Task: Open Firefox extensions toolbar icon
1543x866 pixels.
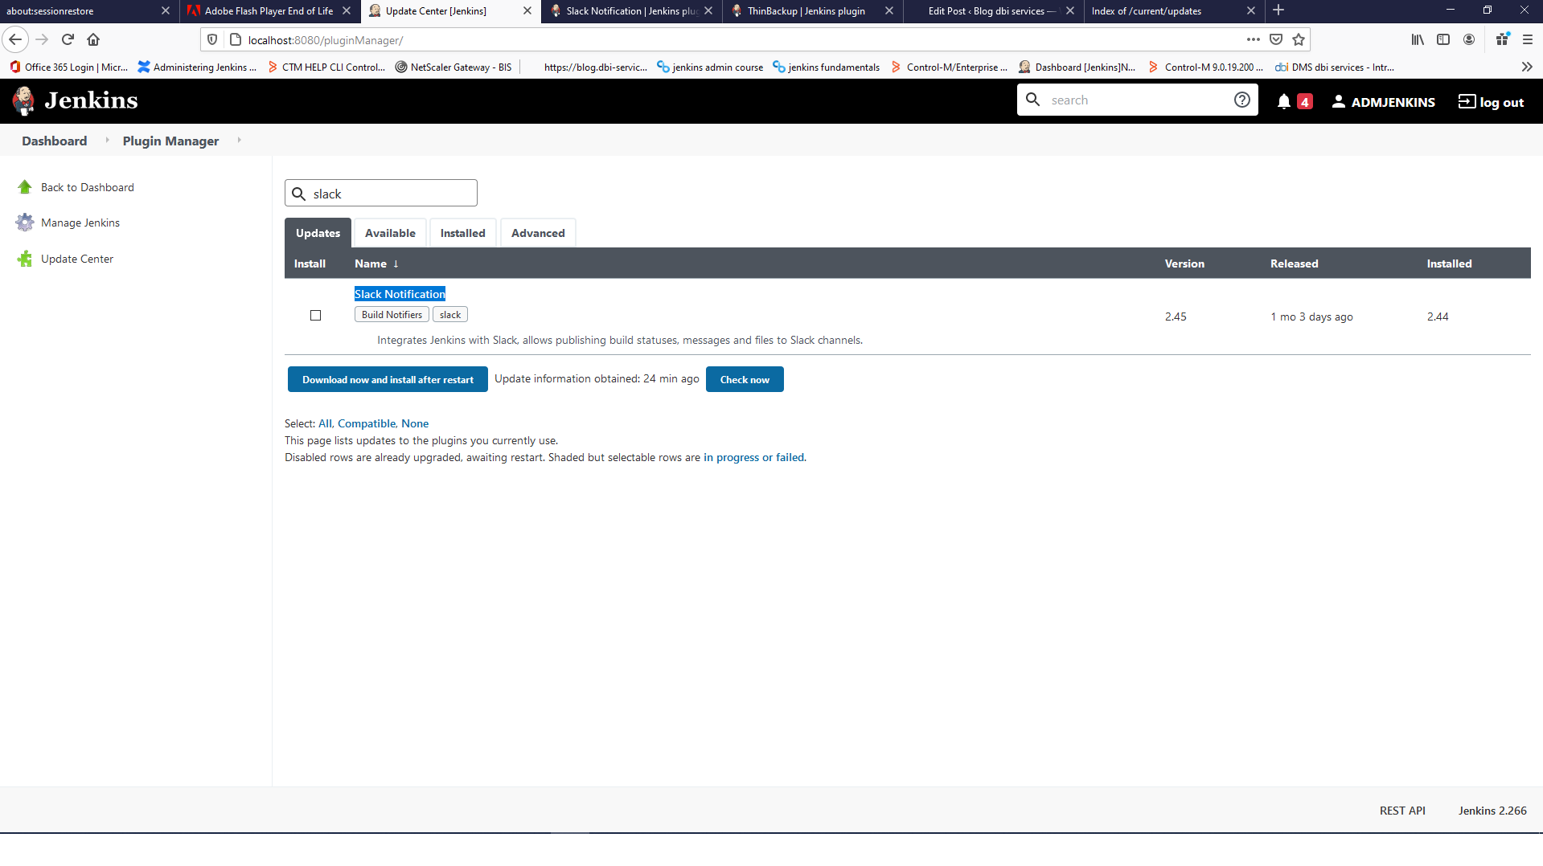Action: pos(1502,39)
